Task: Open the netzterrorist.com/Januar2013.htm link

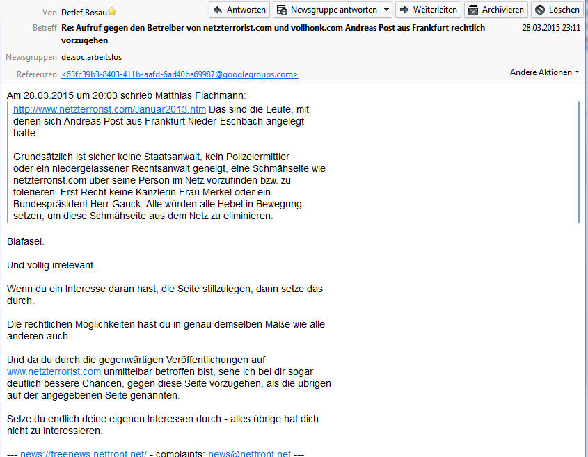Action: [x=109, y=109]
